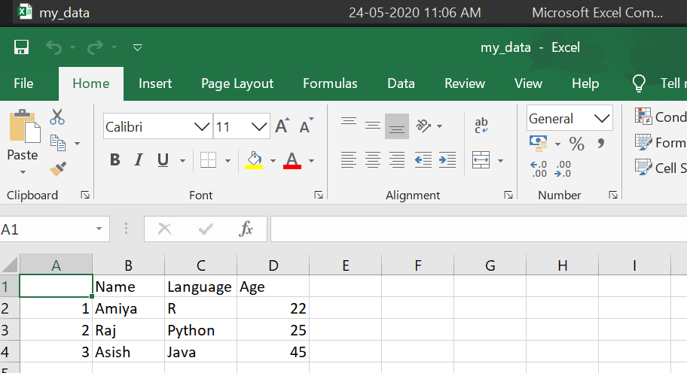This screenshot has height=373, width=687.
Task: Click the Cut scissors icon
Action: 57,117
